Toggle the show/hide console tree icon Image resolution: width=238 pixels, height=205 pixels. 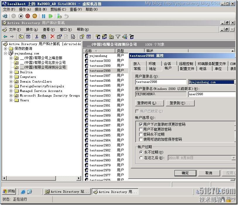pos(28,37)
